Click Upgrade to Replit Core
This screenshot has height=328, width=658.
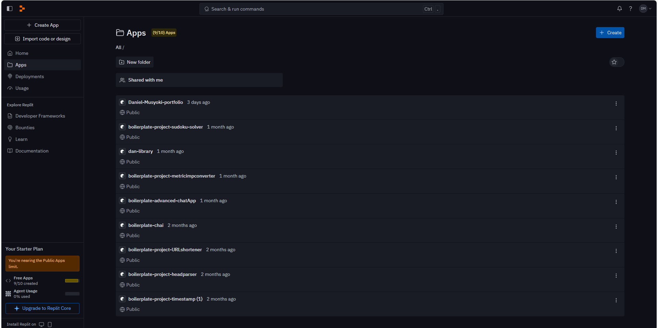click(x=42, y=308)
